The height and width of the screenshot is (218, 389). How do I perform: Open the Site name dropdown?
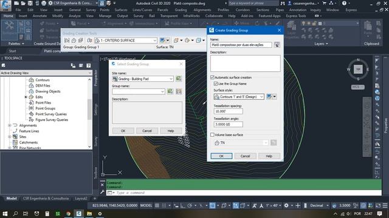click(171, 79)
